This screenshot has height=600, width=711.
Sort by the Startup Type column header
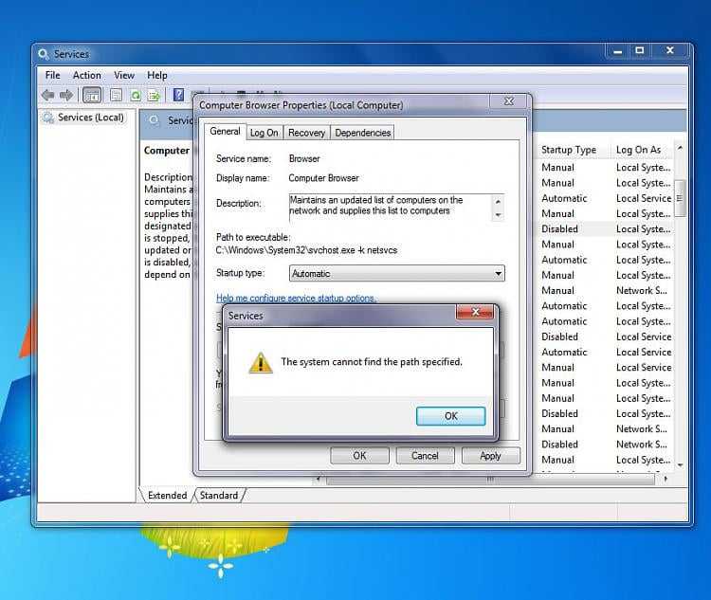click(x=569, y=150)
